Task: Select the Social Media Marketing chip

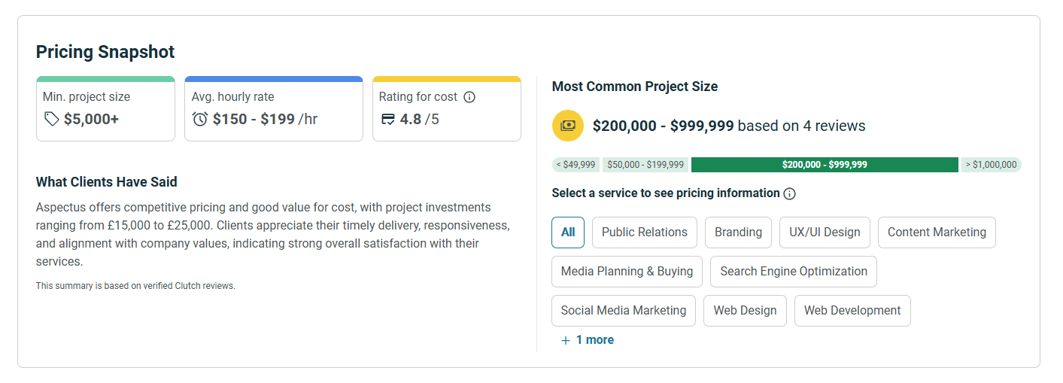Action: click(624, 311)
